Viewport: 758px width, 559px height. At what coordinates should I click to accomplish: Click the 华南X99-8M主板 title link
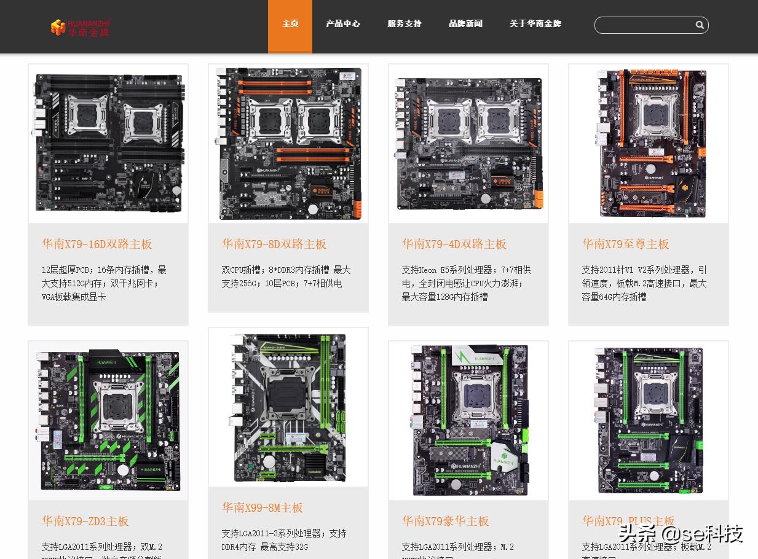(263, 507)
